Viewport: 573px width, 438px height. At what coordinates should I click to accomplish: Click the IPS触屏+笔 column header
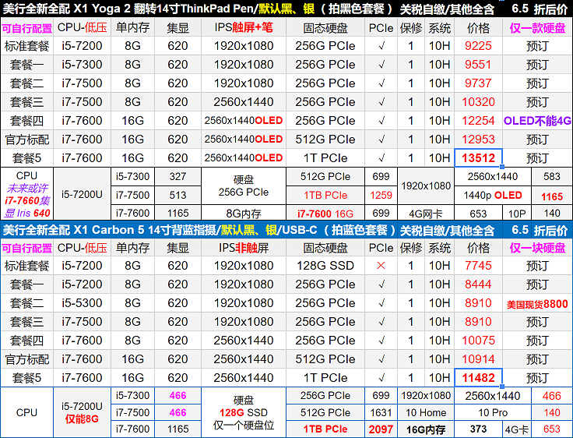coord(244,28)
